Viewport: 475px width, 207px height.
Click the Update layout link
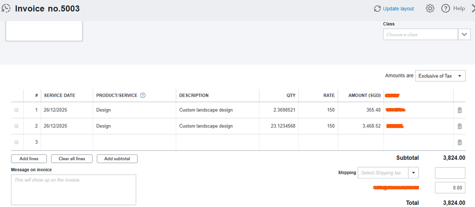coord(394,9)
